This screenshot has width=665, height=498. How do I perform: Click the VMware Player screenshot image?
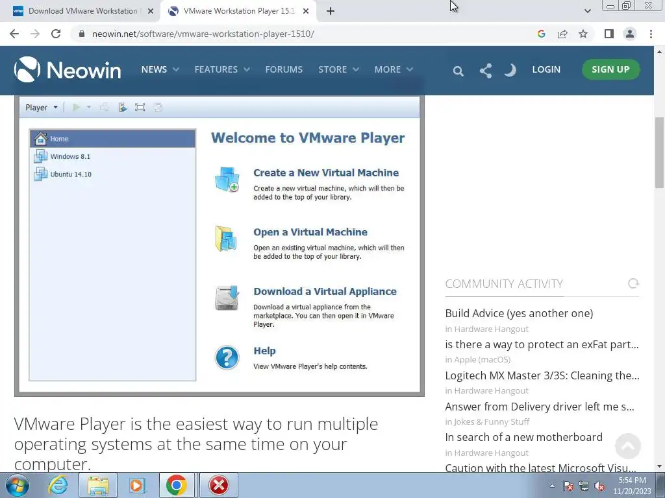[220, 246]
